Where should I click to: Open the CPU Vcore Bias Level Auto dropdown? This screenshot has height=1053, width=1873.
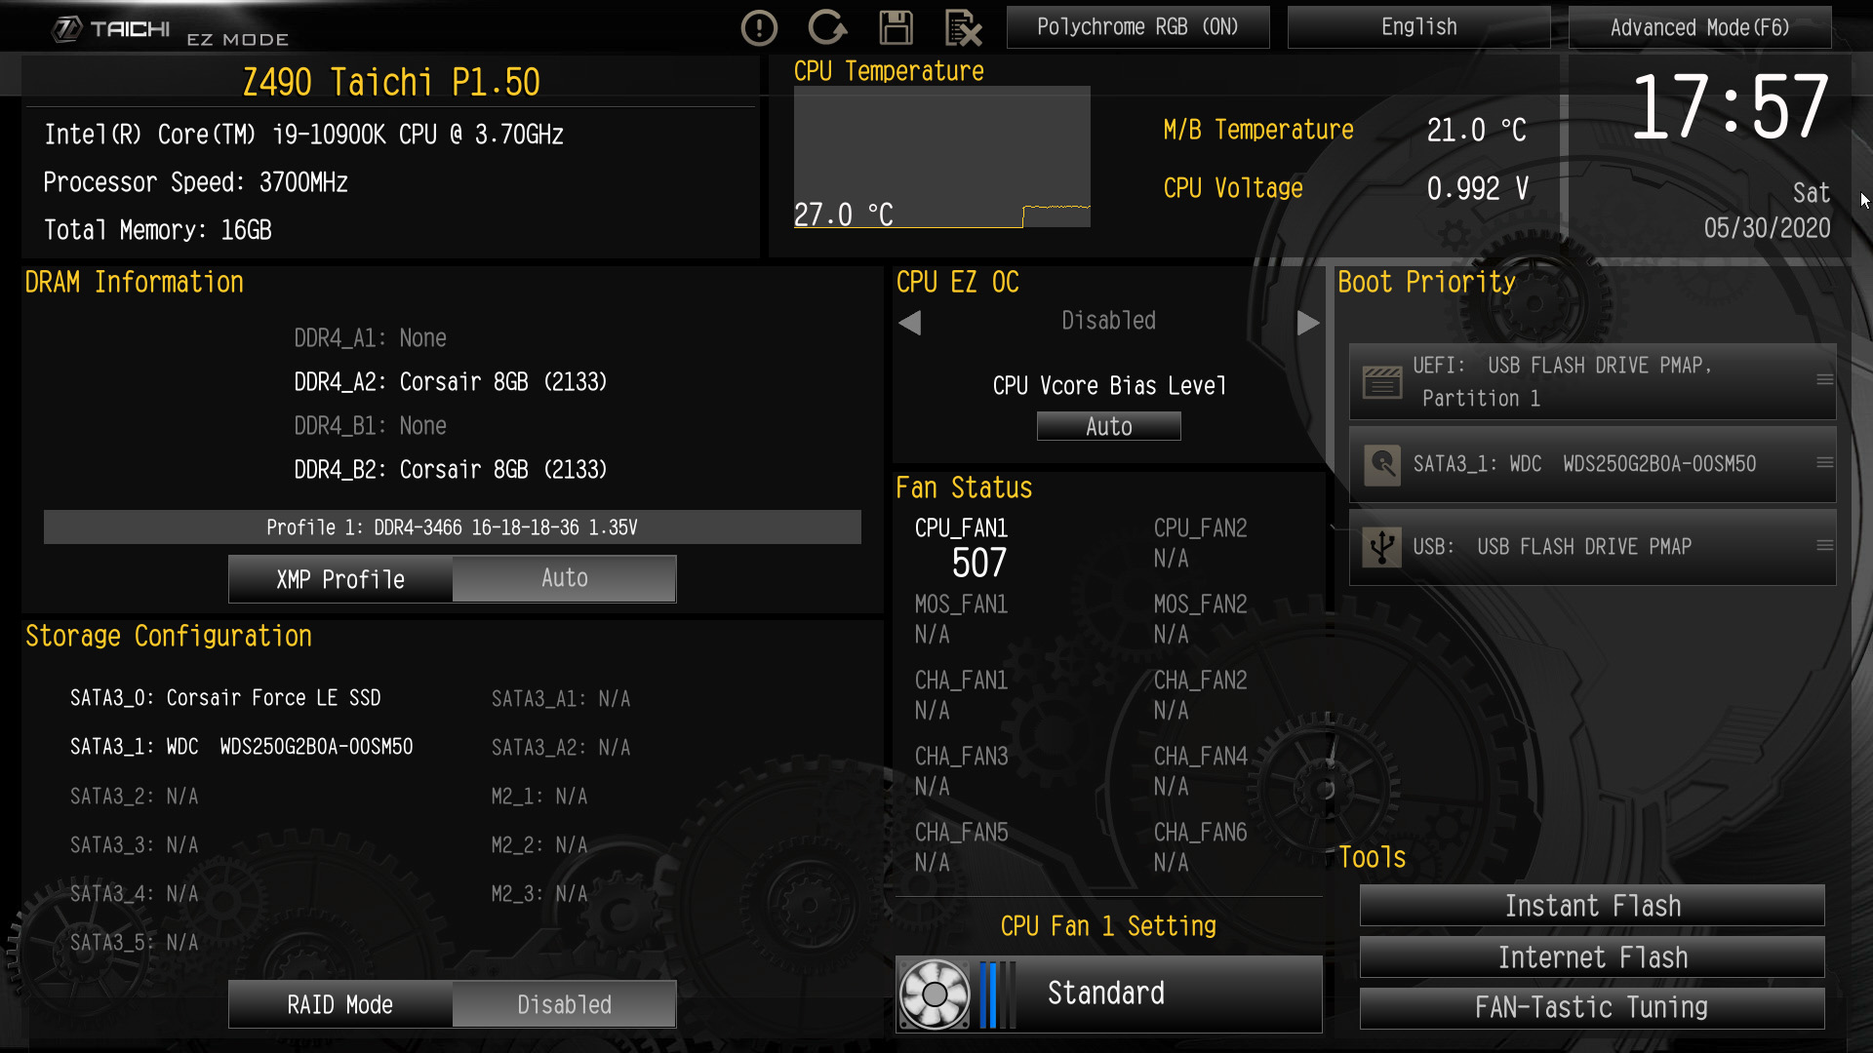1108,425
